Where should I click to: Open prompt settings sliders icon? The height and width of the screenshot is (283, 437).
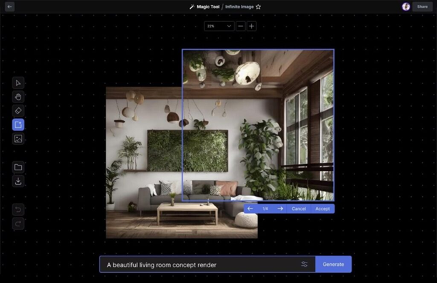(x=305, y=265)
